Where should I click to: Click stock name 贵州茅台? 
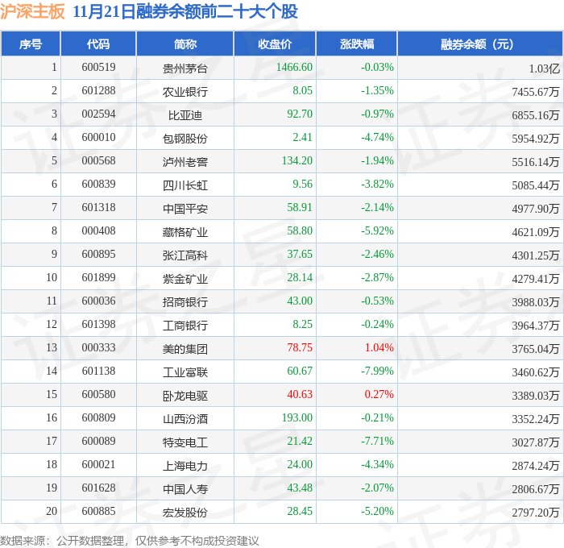pos(185,68)
